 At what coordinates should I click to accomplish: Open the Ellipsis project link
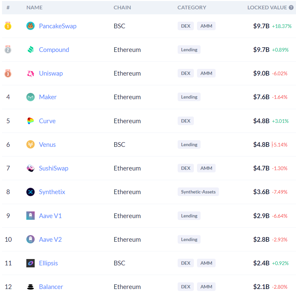click(48, 263)
